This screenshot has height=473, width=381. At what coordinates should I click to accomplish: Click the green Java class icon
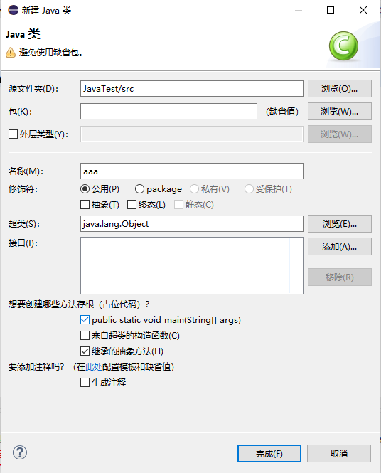[343, 46]
